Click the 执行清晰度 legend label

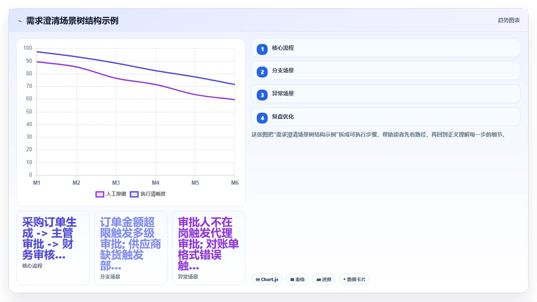pyautogui.click(x=153, y=194)
